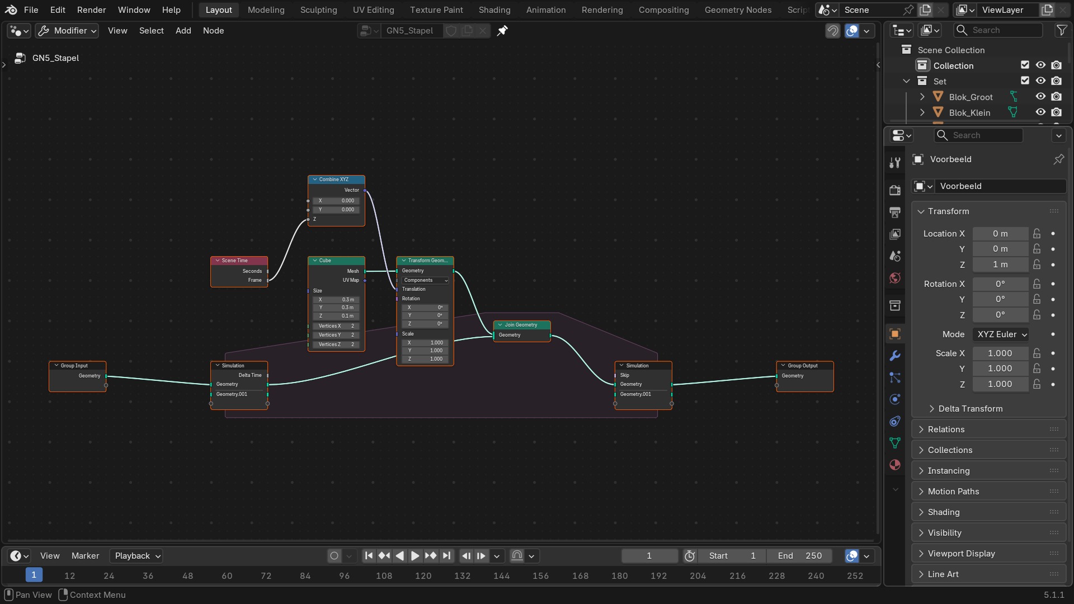This screenshot has width=1074, height=604.
Task: Toggle the Use Preview Range clock icon
Action: point(690,555)
